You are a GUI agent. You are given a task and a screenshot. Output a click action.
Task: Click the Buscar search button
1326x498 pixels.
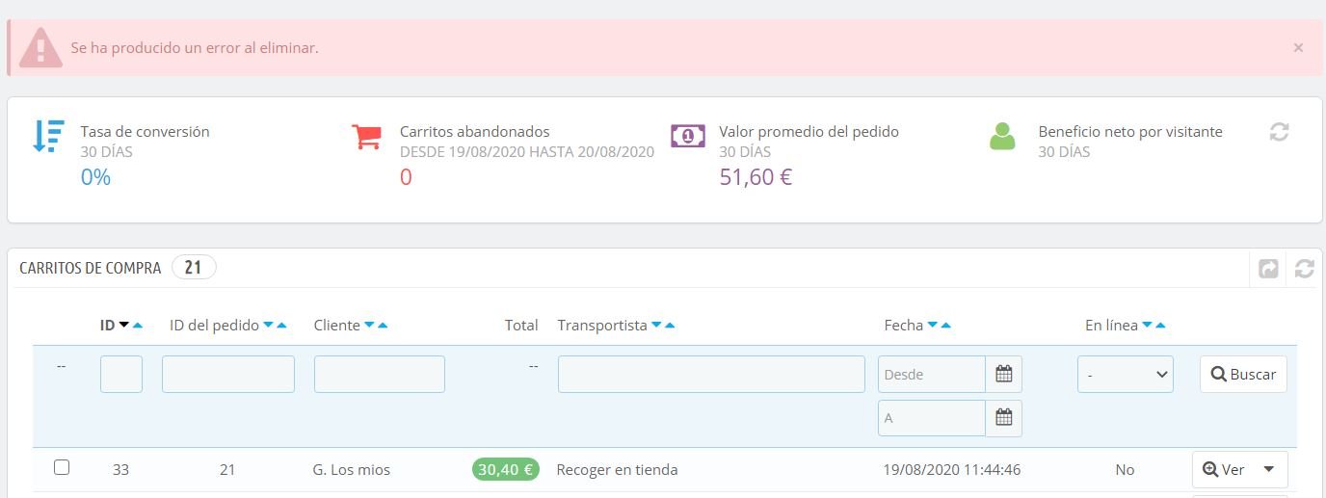pos(1243,375)
